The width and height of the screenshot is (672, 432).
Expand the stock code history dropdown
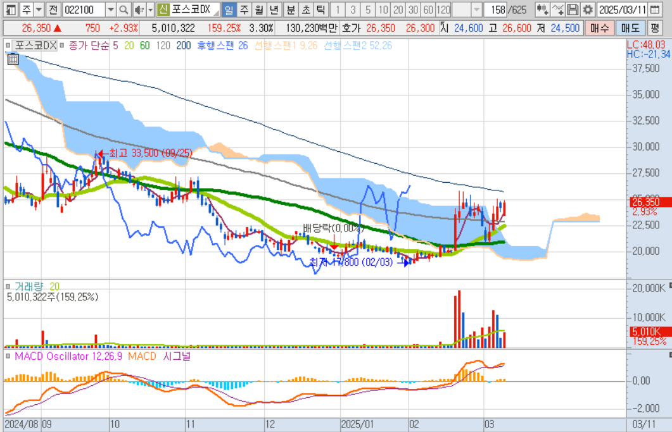(111, 9)
